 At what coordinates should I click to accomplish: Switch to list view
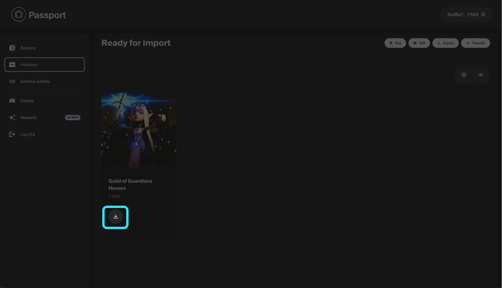tap(480, 75)
